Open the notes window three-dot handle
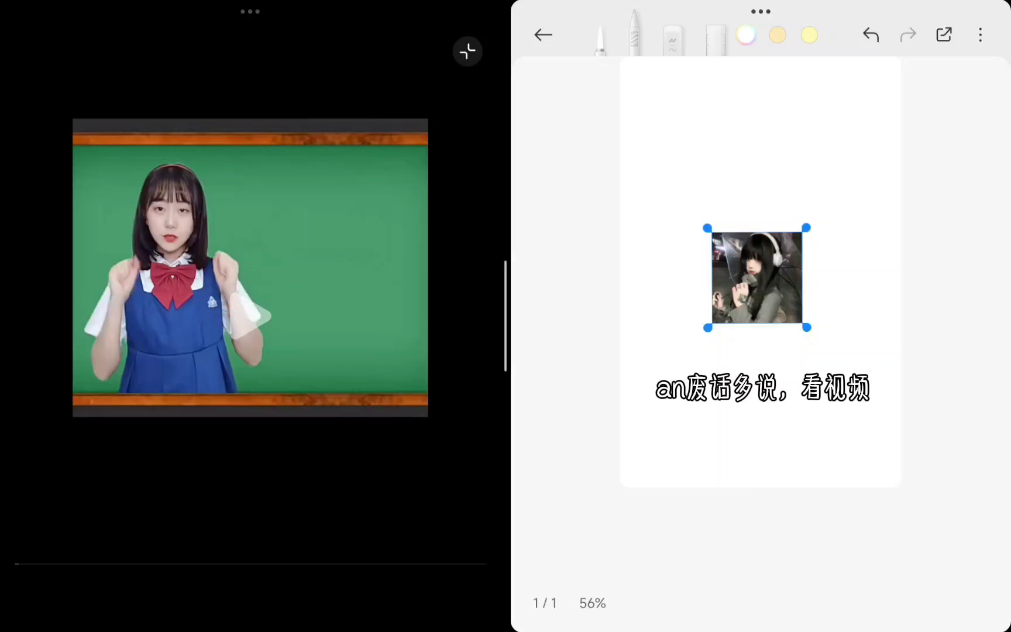The height and width of the screenshot is (632, 1011). 761,12
